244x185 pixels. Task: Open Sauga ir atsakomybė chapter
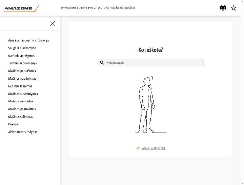pyautogui.click(x=22, y=48)
